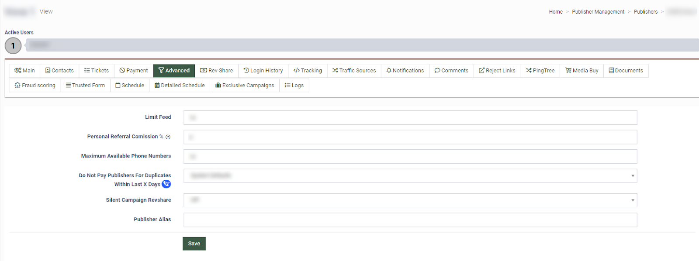Click the Publisher Alias input field

[410, 220]
